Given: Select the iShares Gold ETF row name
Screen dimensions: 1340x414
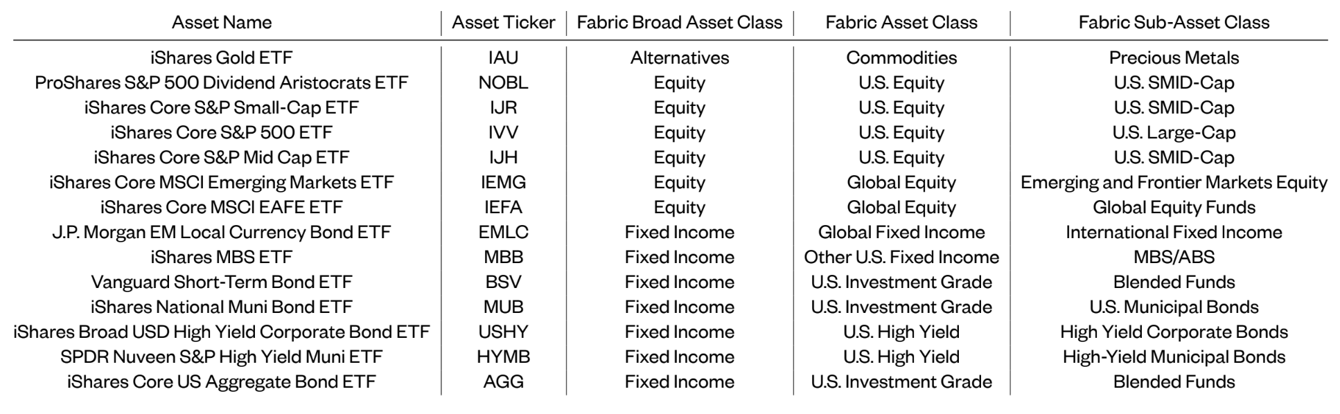Looking at the screenshot, I should pos(222,57).
